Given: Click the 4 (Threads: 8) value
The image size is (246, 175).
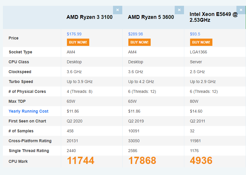Looking at the screenshot, I should click(80, 92).
